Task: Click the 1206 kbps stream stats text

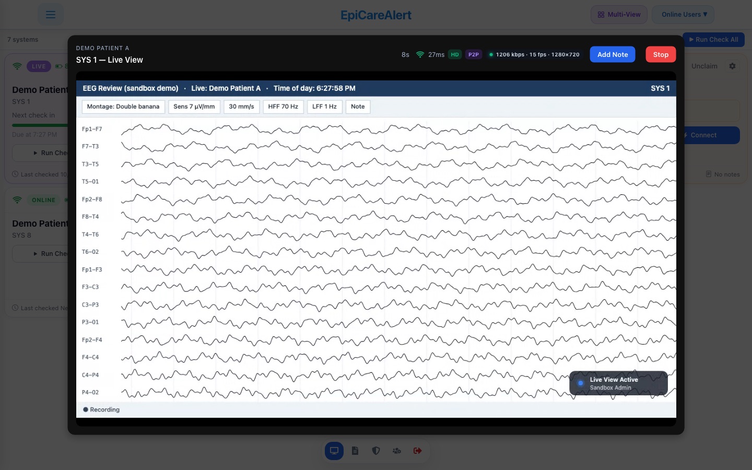Action: tap(537, 54)
